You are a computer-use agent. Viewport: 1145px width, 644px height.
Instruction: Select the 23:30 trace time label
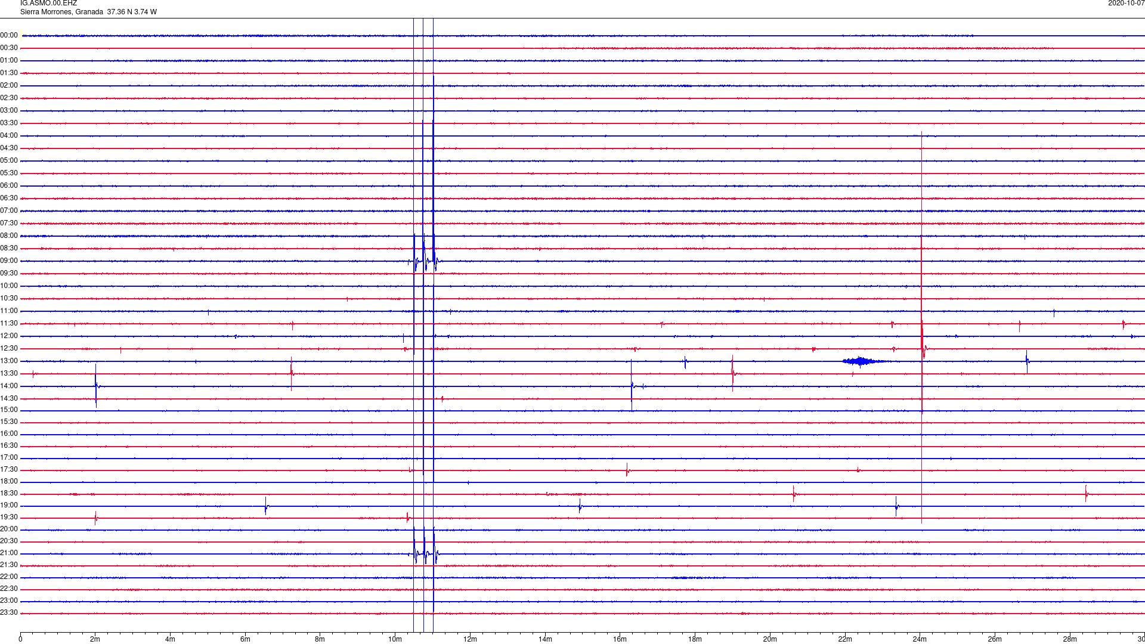[9, 613]
